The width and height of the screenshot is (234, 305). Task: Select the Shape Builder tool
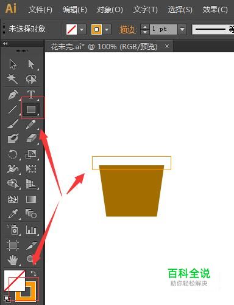[x=13, y=183]
